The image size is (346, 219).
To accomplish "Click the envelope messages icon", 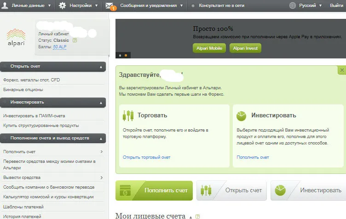I will (110, 6).
